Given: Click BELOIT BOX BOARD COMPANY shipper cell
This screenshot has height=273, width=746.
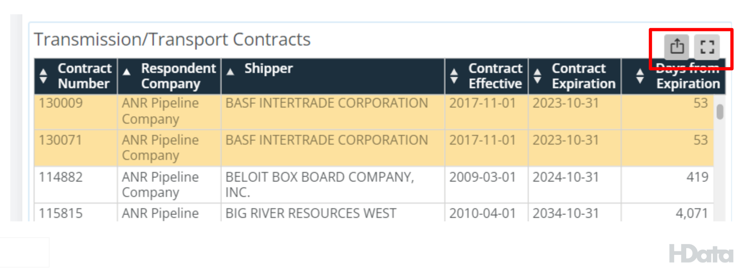Looking at the screenshot, I should coord(333,185).
